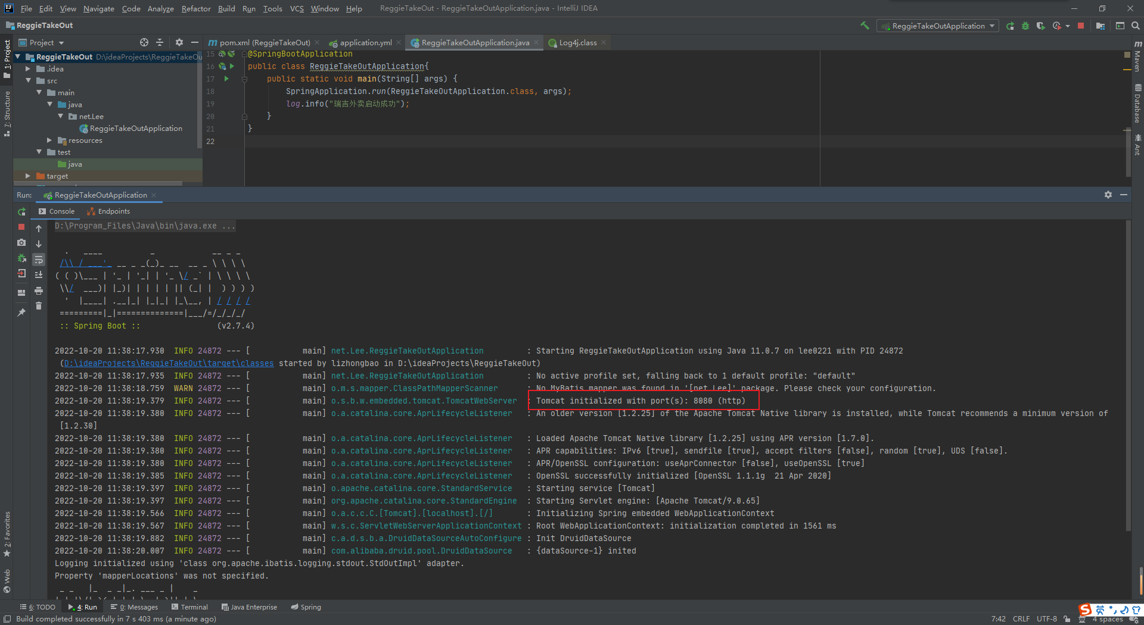Toggle soft-wrap in the console
The image size is (1144, 625).
pos(39,260)
